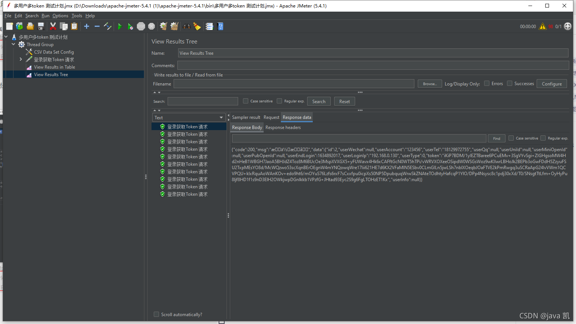This screenshot has height=324, width=576.
Task: Open the Run menu
Action: [x=45, y=16]
